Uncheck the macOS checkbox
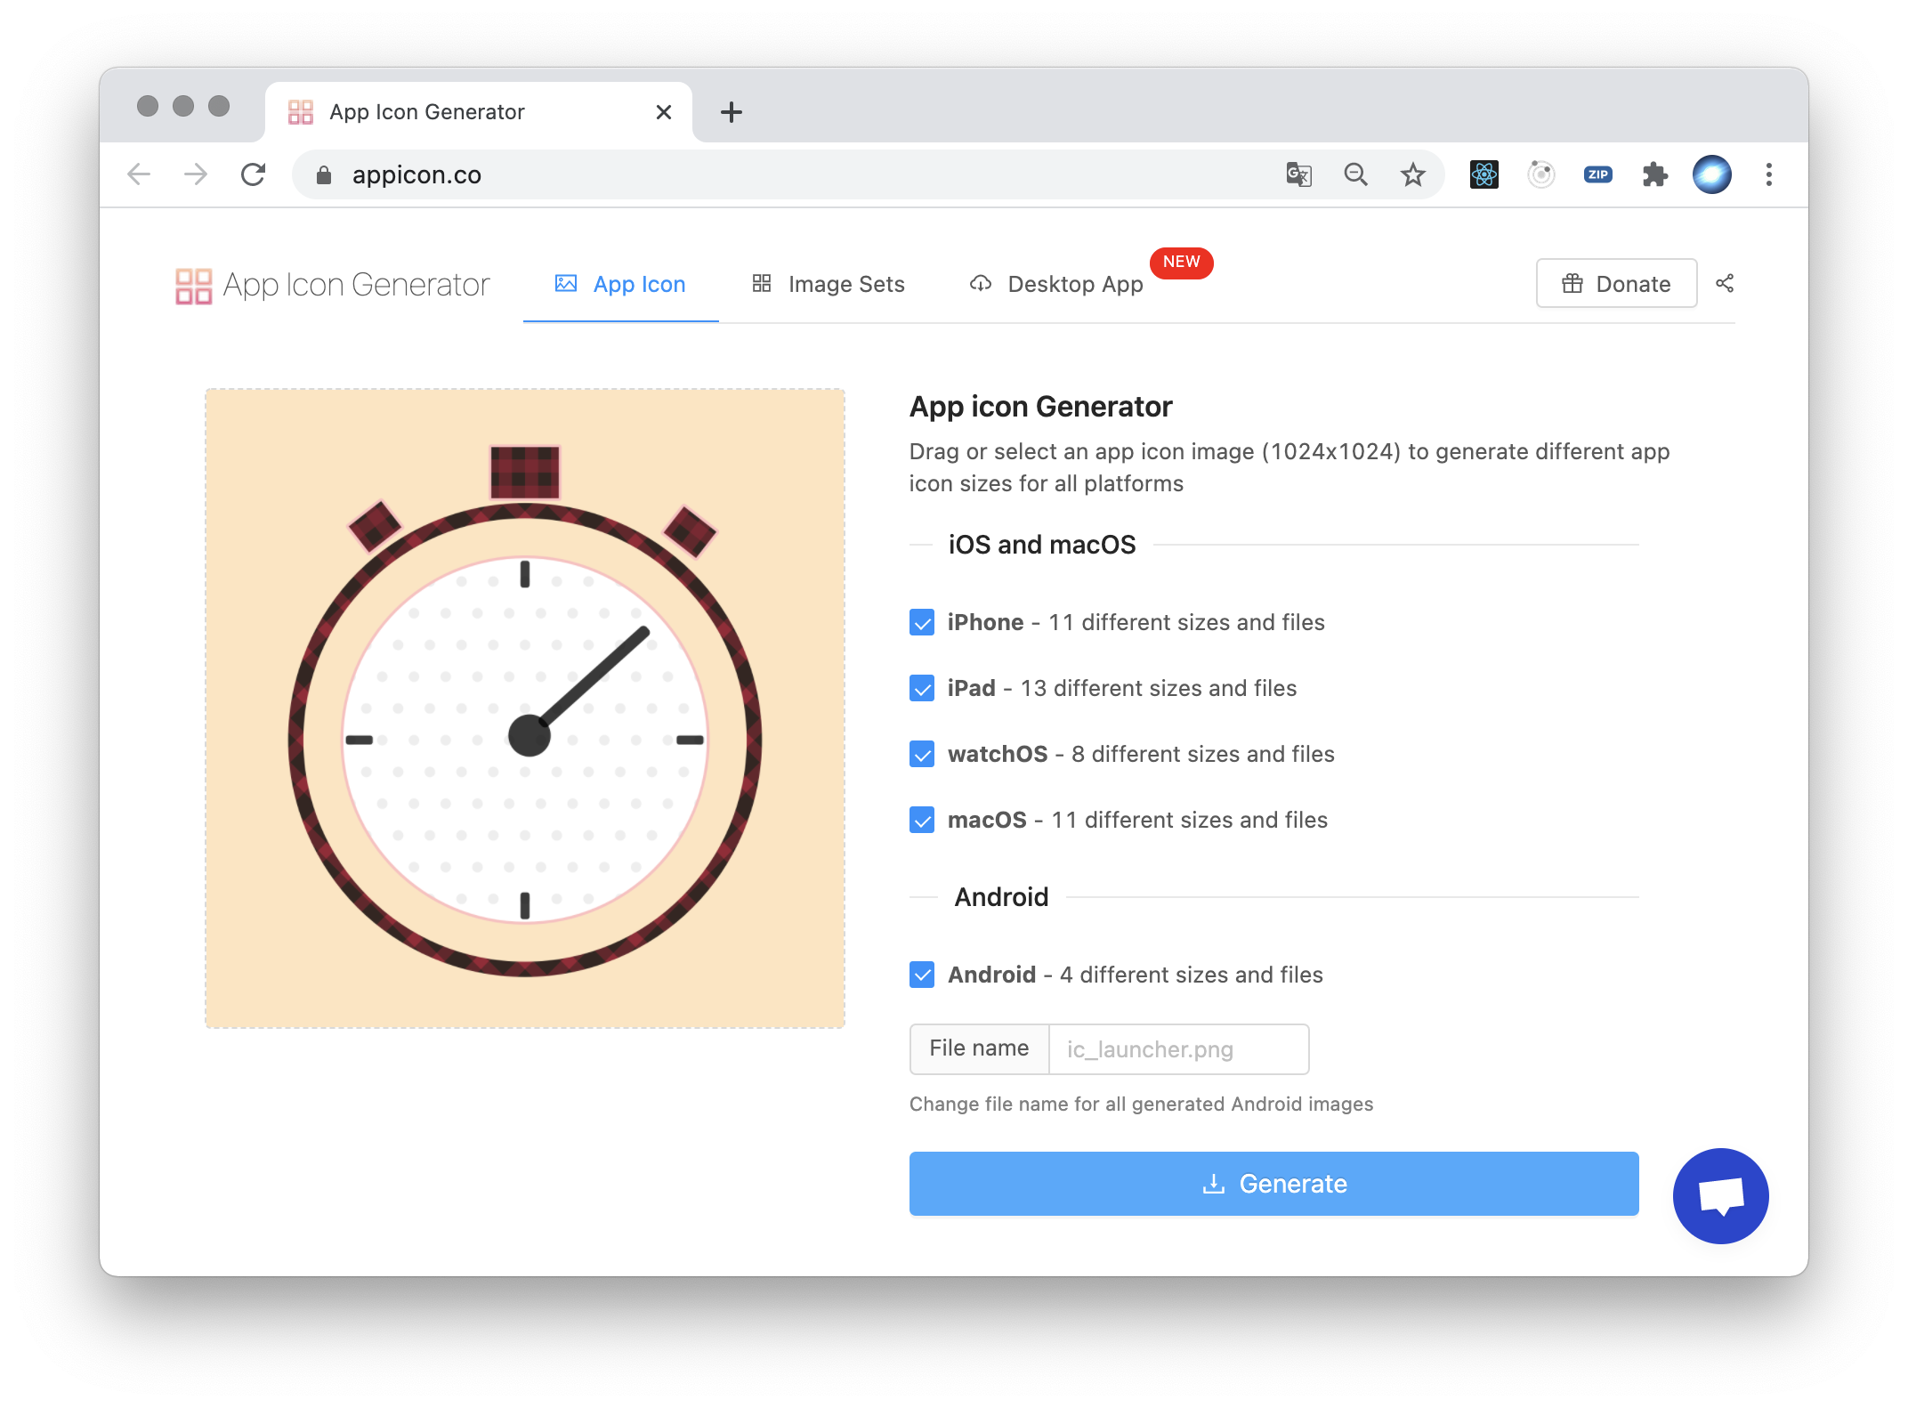 [x=922, y=820]
